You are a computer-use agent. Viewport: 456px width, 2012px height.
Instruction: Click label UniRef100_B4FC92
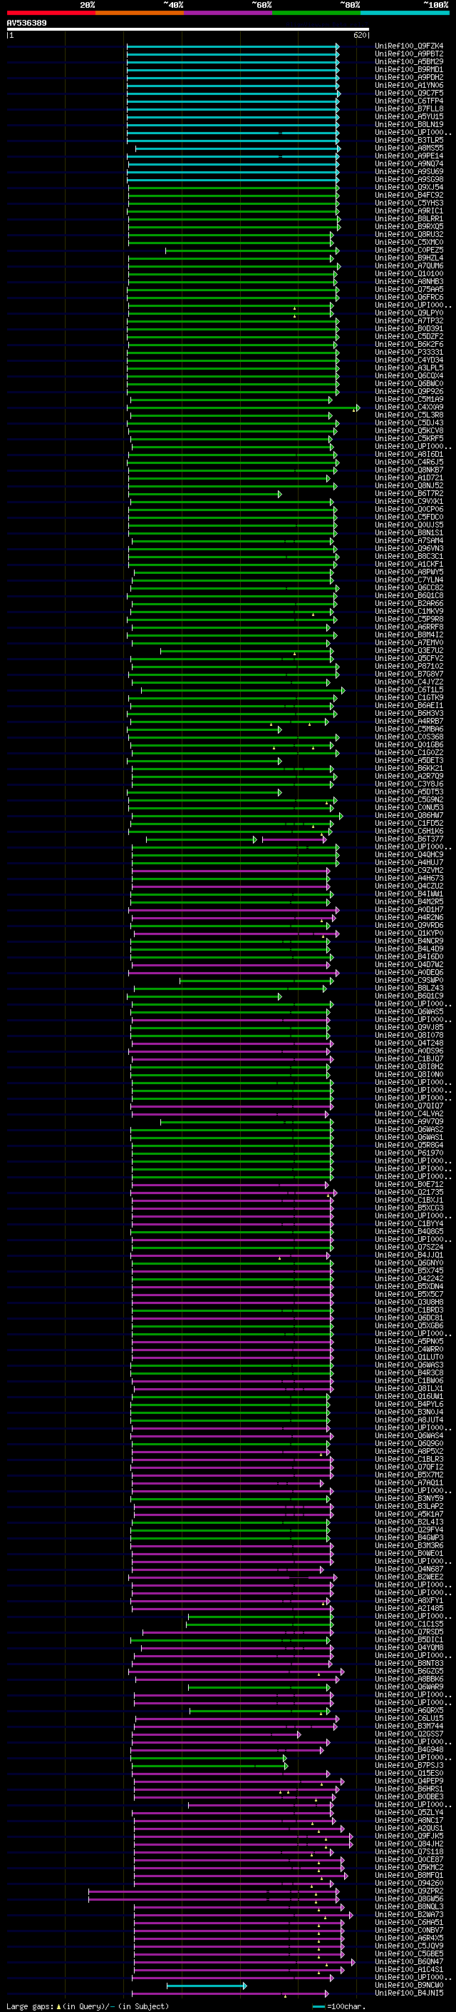click(409, 196)
